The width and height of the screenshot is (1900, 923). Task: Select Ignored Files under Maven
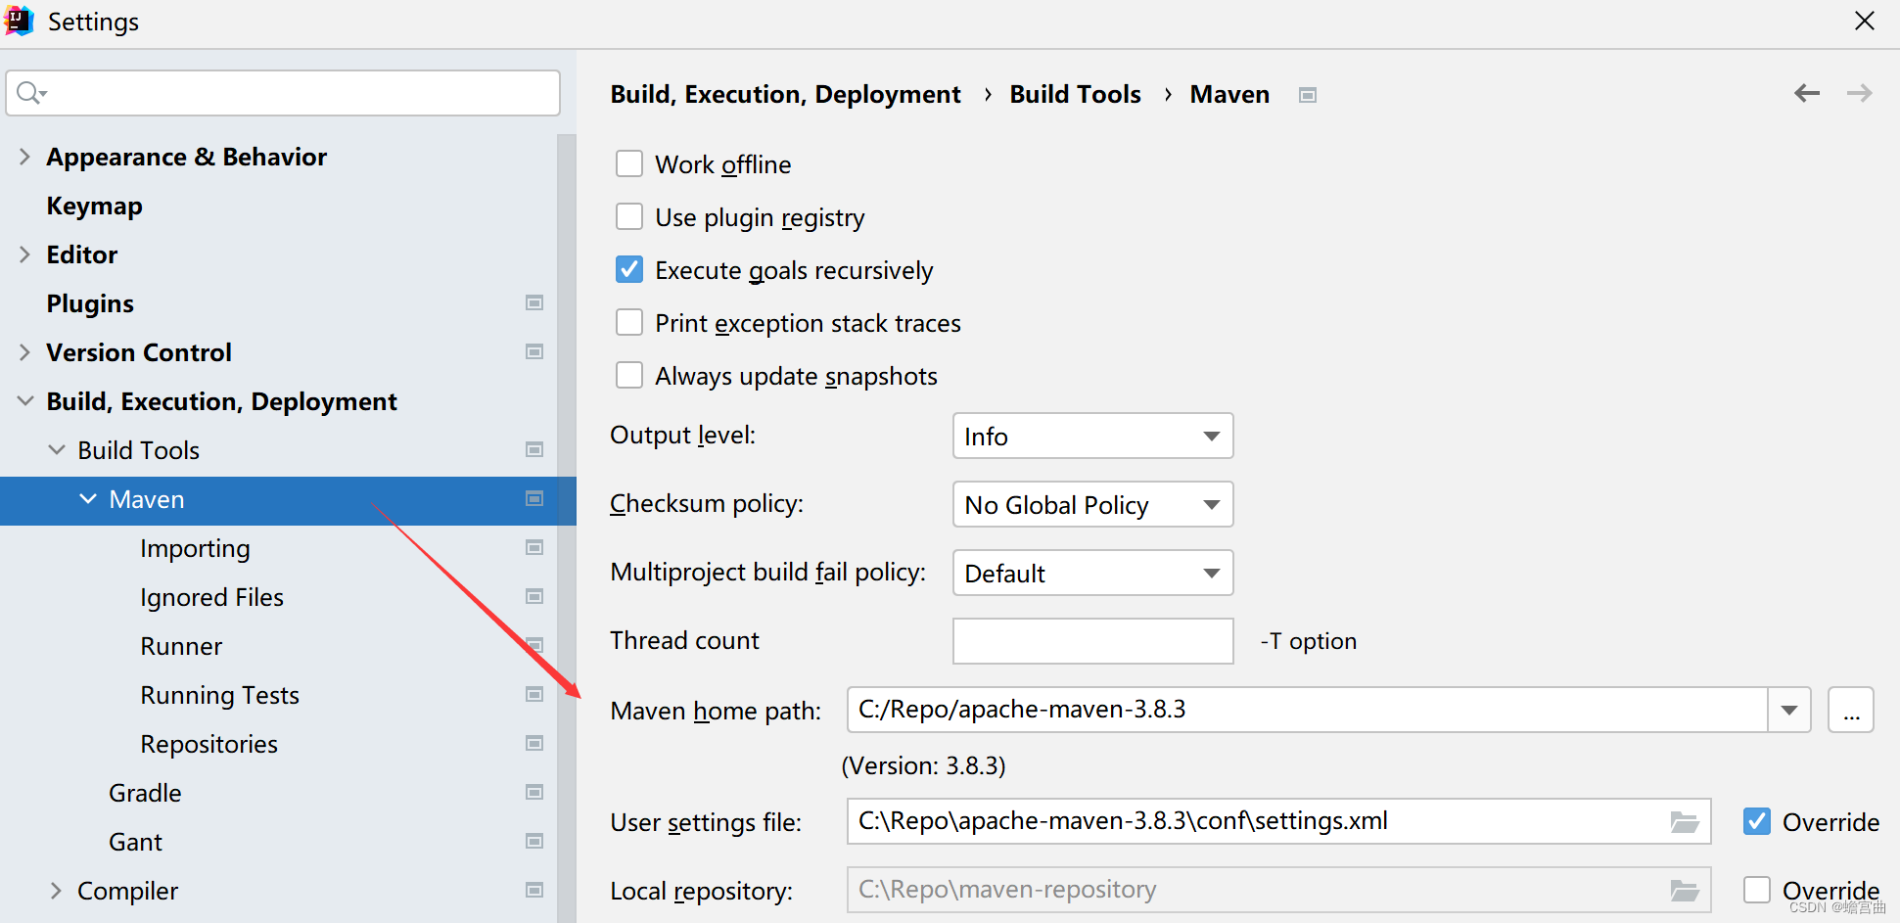[x=211, y=597]
